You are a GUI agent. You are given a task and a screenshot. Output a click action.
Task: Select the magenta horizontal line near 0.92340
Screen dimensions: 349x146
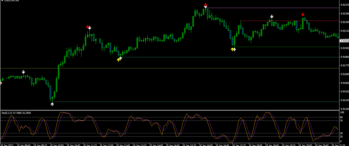pyautogui.click(x=273, y=8)
